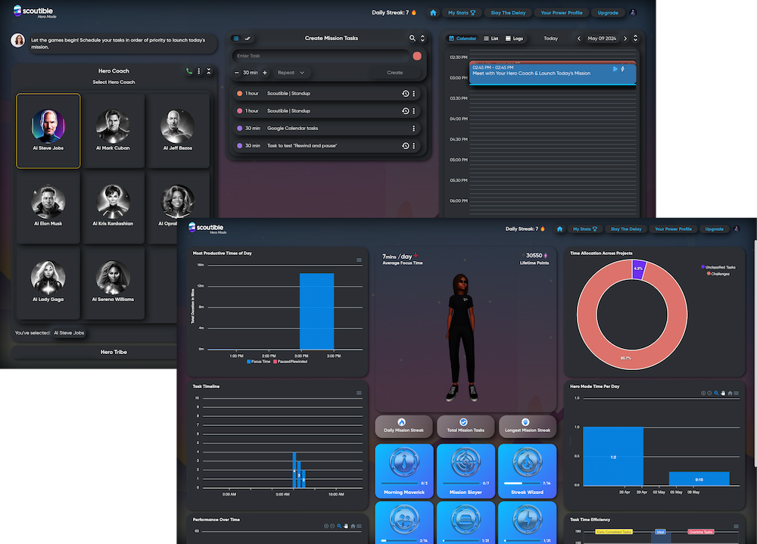Open options menu for Google Calendar tasks

(414, 129)
